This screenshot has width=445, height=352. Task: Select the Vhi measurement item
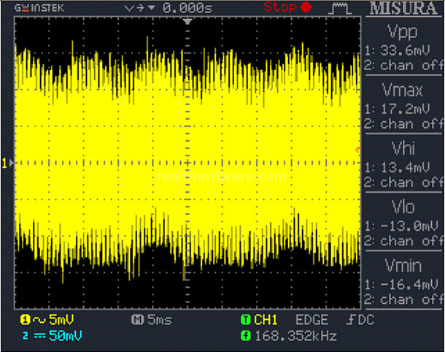pos(403,148)
